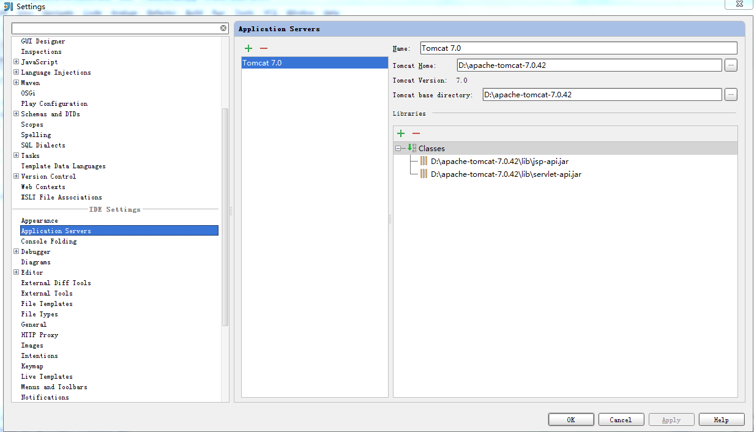Add a new application server with plus icon
The width and height of the screenshot is (754, 432).
(x=248, y=48)
